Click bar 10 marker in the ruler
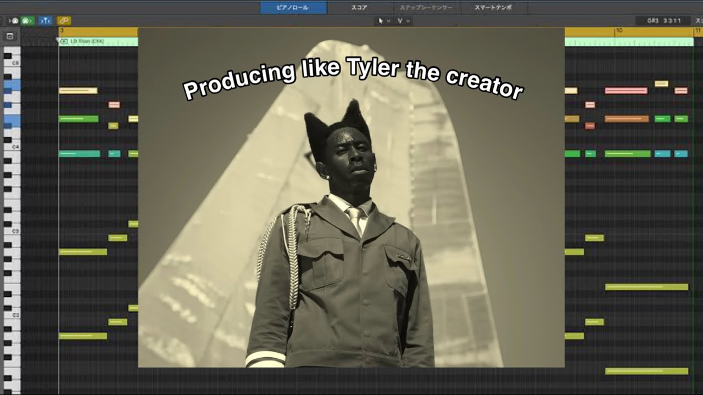703x395 pixels. click(619, 31)
